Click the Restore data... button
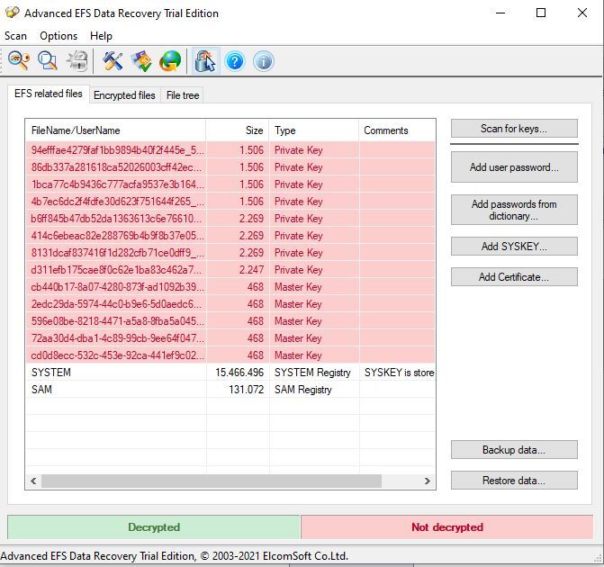This screenshot has height=567, width=604. point(514,481)
